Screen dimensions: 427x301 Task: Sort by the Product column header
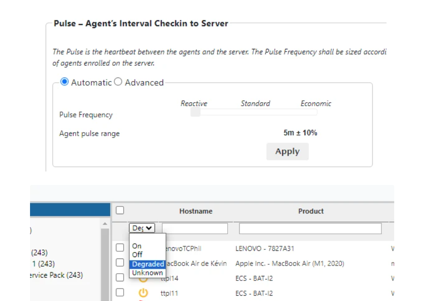311,211
